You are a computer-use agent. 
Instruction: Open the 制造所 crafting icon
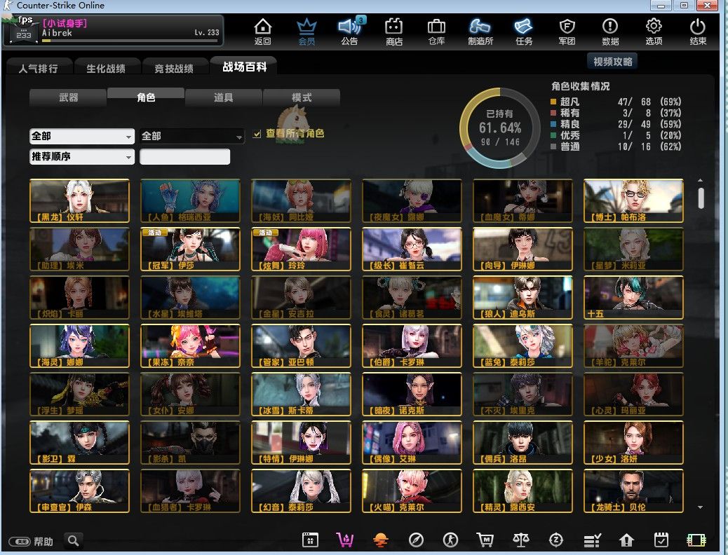click(480, 32)
